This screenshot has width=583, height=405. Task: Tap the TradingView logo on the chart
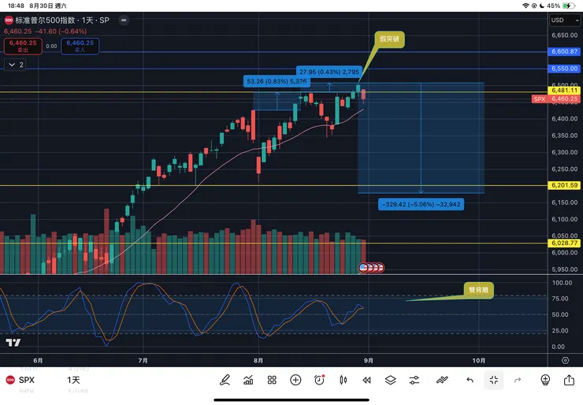coord(13,342)
